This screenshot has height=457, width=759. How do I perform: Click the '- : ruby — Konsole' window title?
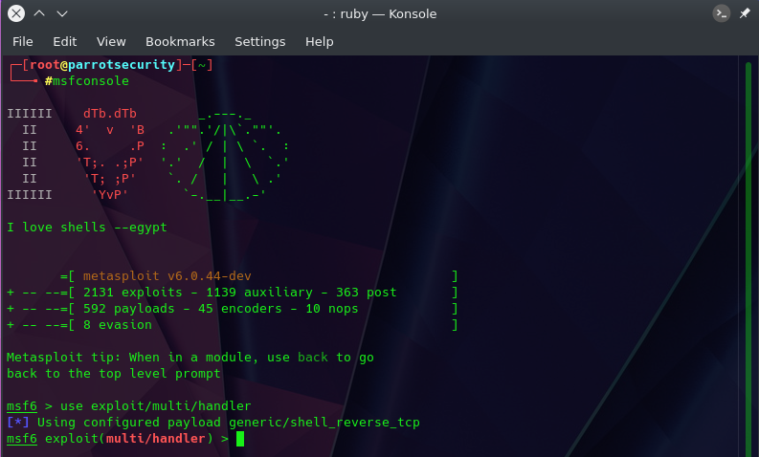(x=380, y=14)
